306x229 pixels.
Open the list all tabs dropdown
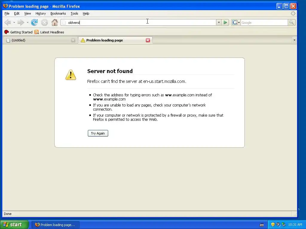294,40
